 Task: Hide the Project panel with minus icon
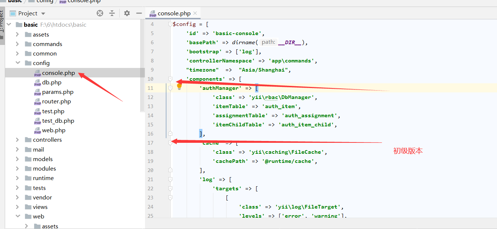(x=139, y=13)
